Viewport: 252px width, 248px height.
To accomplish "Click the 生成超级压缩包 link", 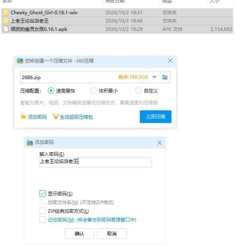I will 76,117.
